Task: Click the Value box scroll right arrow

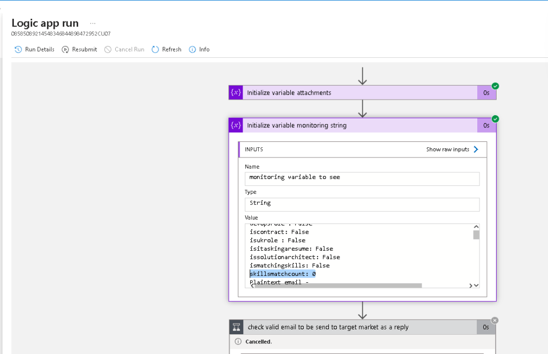Action: (x=470, y=285)
